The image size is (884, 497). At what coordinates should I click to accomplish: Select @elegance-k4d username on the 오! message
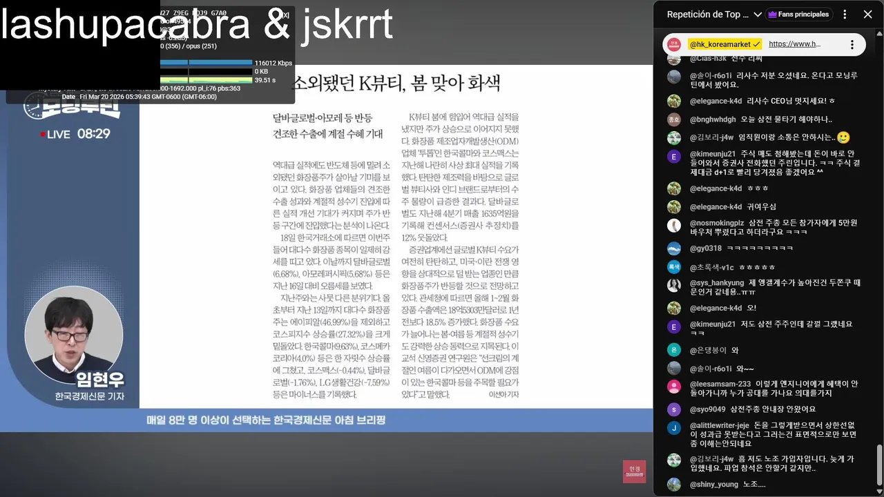(716, 308)
